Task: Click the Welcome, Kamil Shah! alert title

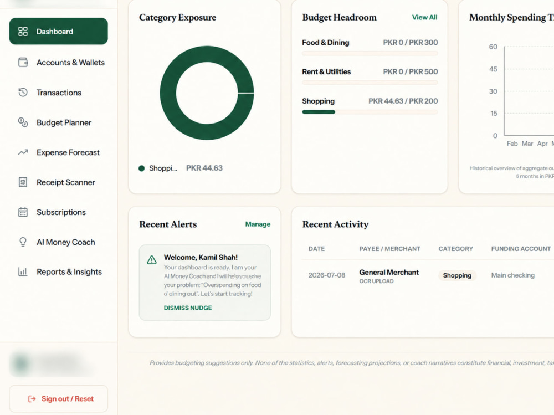Action: (201, 257)
